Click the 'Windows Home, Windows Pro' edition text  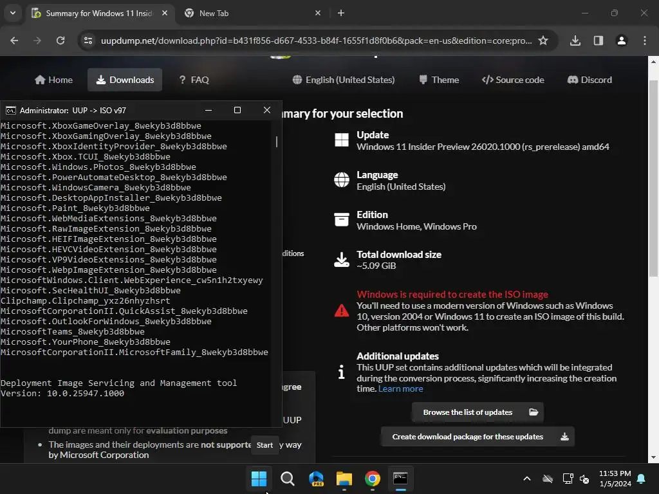pos(416,226)
